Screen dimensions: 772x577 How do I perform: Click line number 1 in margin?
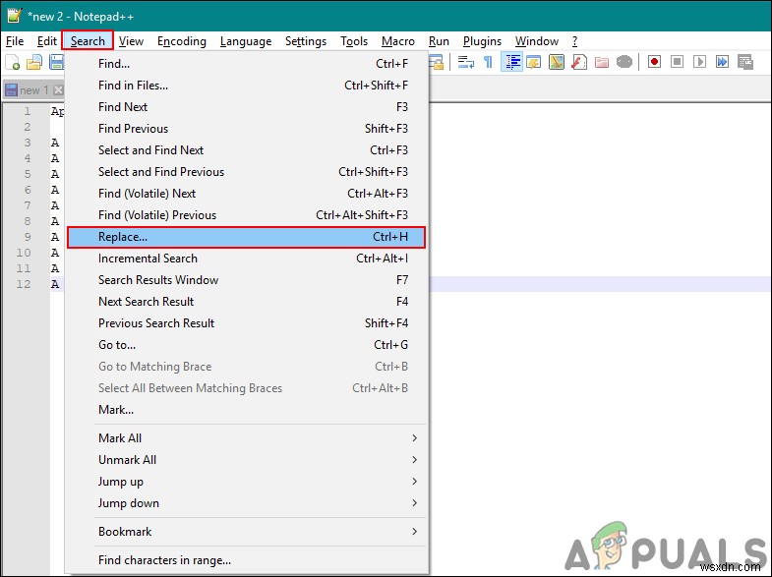[x=28, y=111]
